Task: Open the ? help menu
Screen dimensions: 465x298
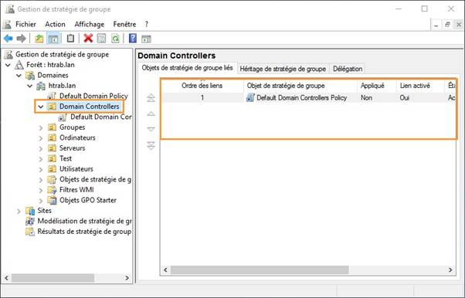Action: [x=147, y=24]
